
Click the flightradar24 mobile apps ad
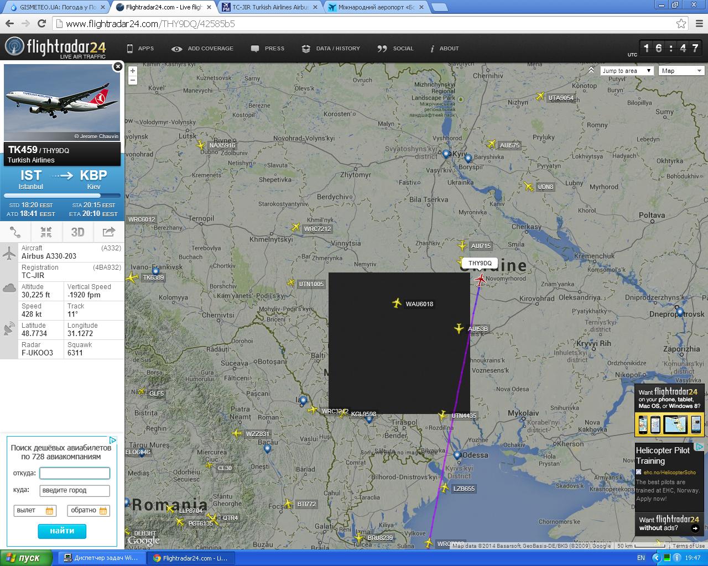pyautogui.click(x=669, y=410)
